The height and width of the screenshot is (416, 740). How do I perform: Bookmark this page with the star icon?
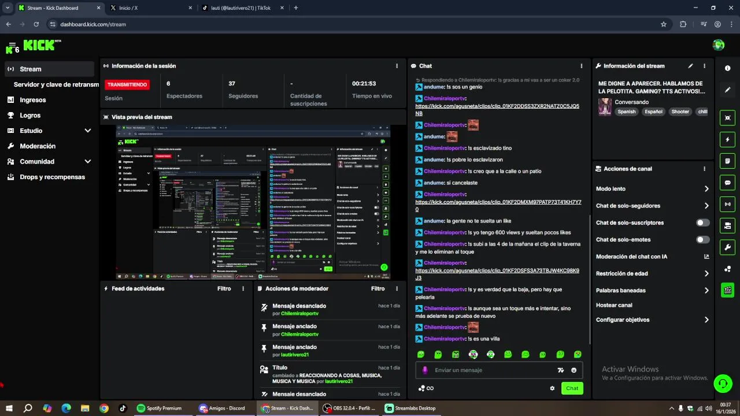tap(664, 24)
